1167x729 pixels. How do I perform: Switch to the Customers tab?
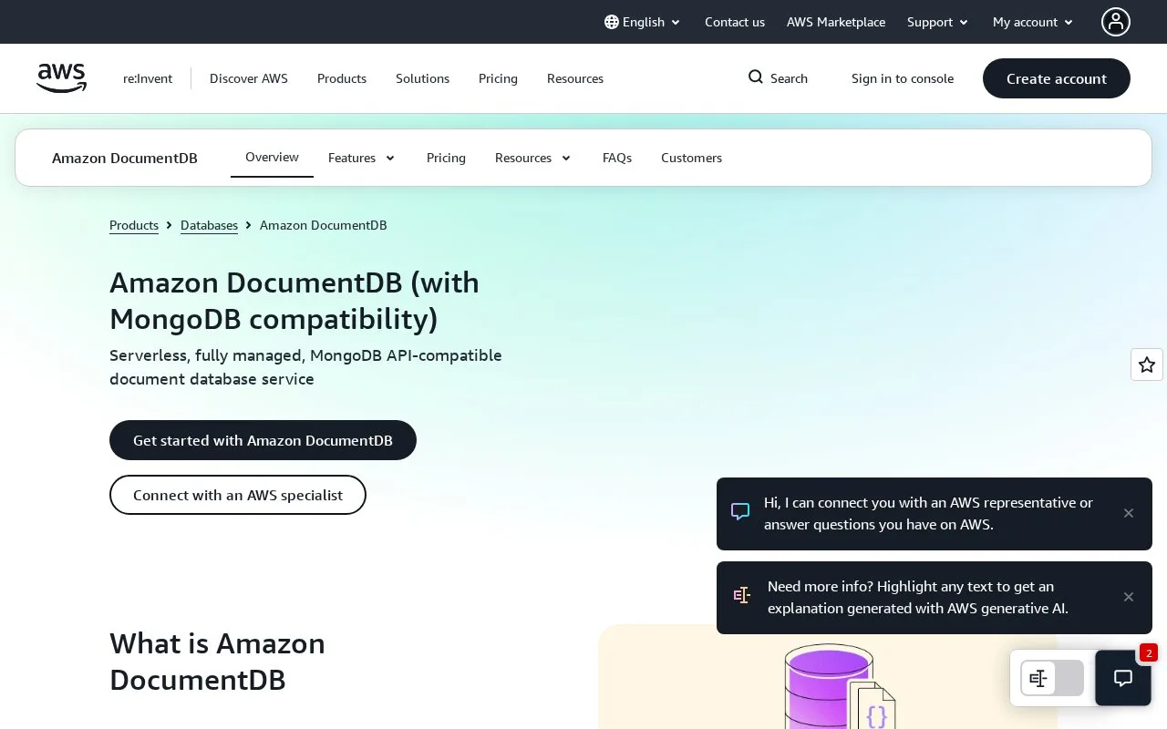[x=691, y=158]
